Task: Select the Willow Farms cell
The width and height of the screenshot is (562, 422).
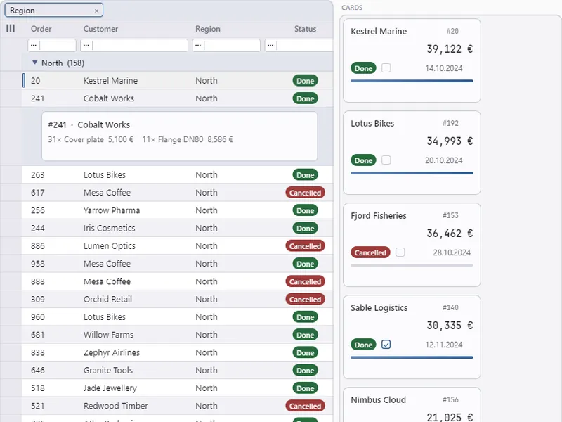Action: click(108, 335)
